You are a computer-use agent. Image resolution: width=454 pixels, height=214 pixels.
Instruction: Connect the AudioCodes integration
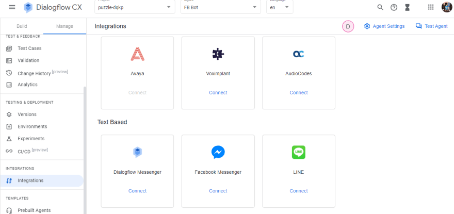(x=299, y=93)
